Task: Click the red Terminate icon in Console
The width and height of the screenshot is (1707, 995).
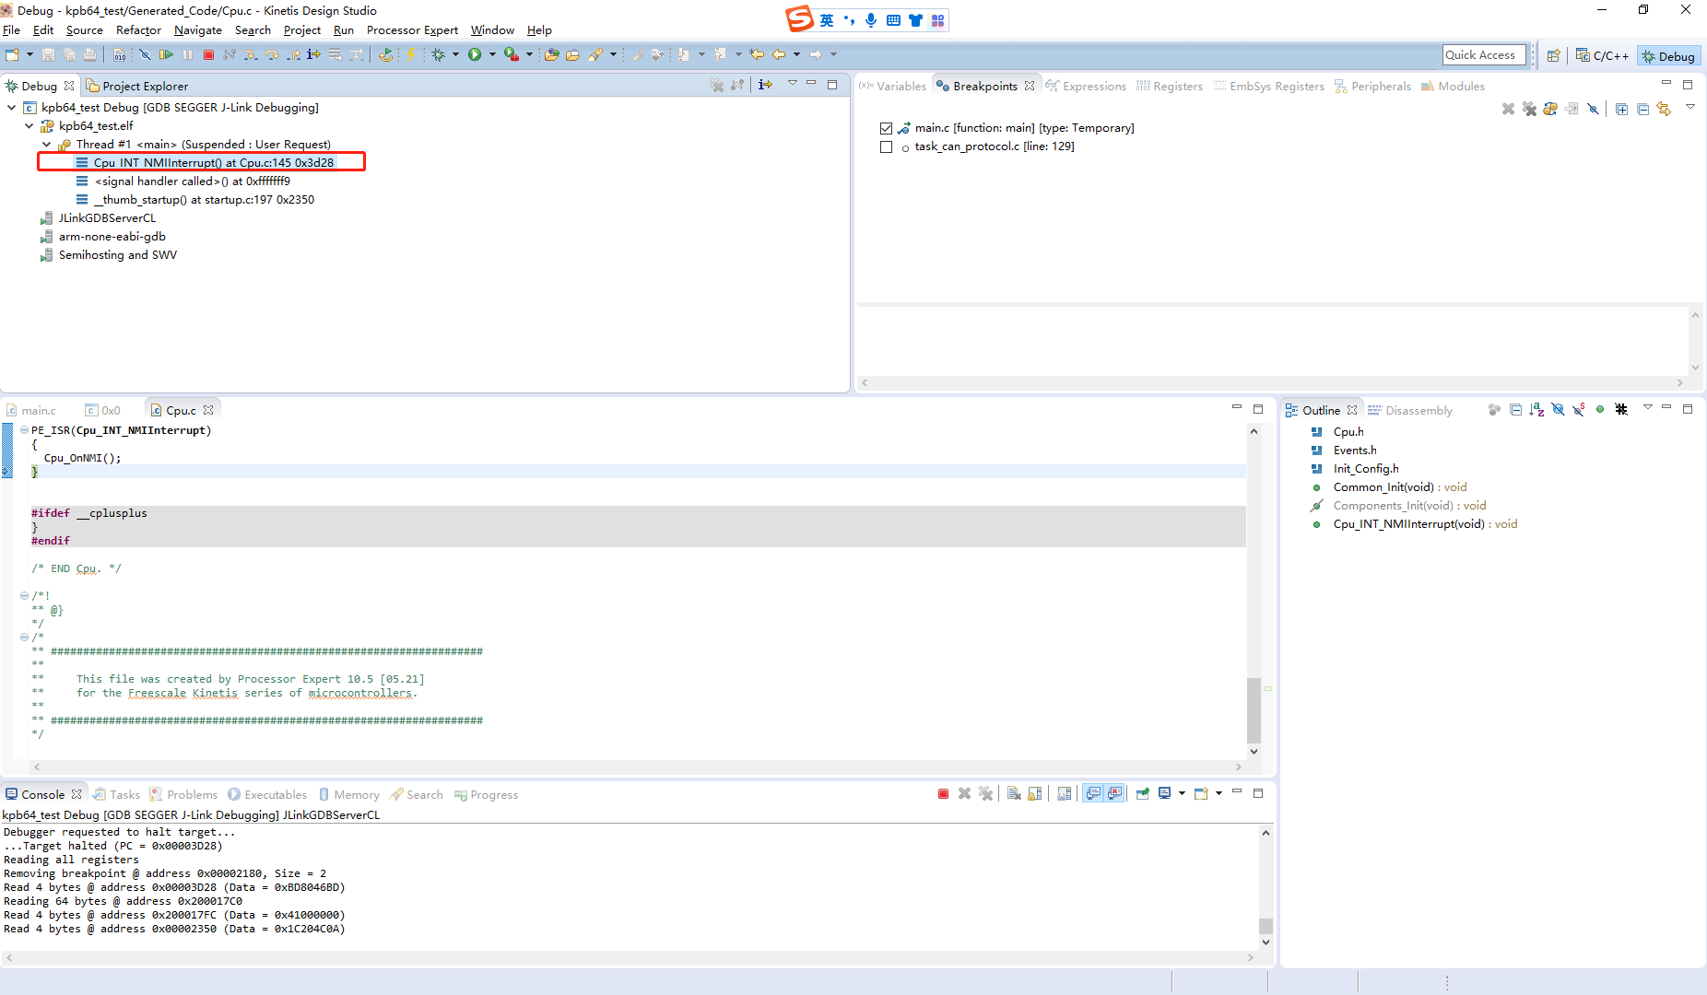Action: click(943, 794)
